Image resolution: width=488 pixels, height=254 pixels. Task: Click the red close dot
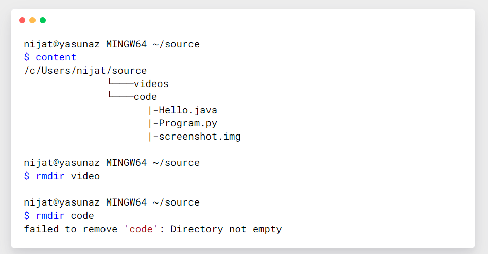[22, 20]
